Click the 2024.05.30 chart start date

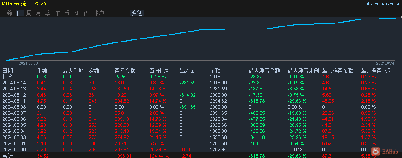[28, 63]
